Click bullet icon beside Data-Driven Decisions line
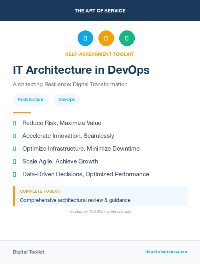This screenshot has width=200, height=264. point(14,174)
